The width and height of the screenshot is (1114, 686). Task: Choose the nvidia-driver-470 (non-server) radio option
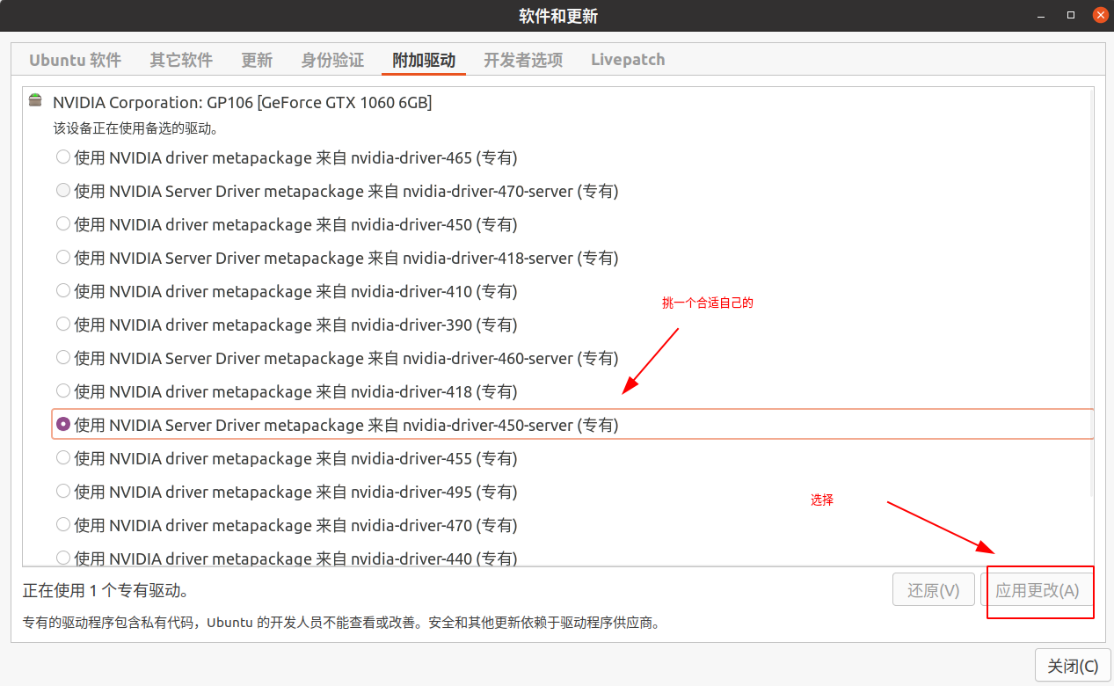pos(63,524)
